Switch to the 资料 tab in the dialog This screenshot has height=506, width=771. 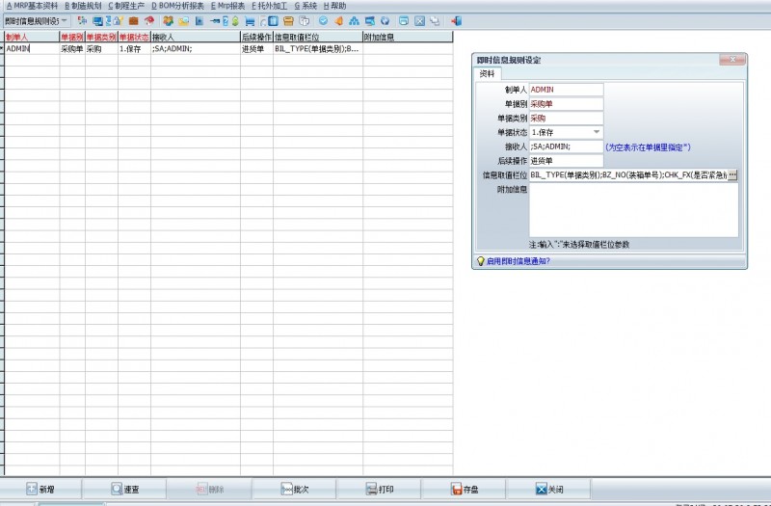click(488, 73)
